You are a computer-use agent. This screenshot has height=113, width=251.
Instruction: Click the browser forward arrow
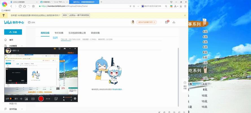16,6
